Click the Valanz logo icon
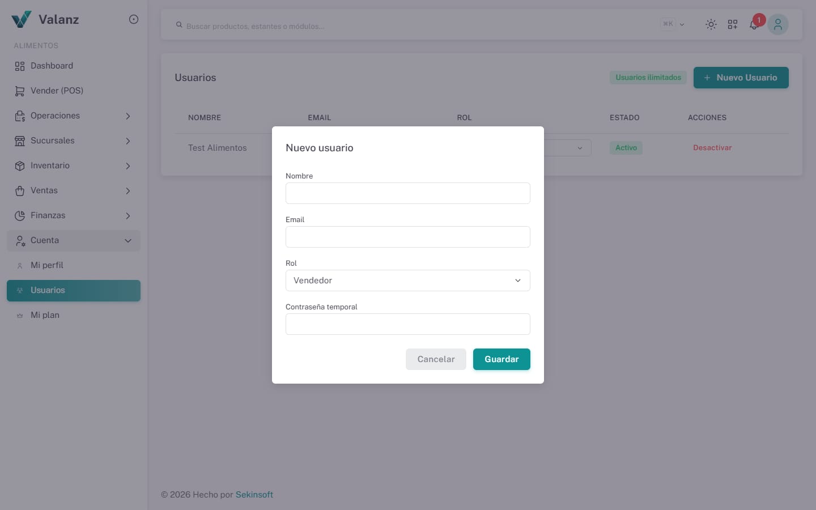The width and height of the screenshot is (816, 510). 22,19
